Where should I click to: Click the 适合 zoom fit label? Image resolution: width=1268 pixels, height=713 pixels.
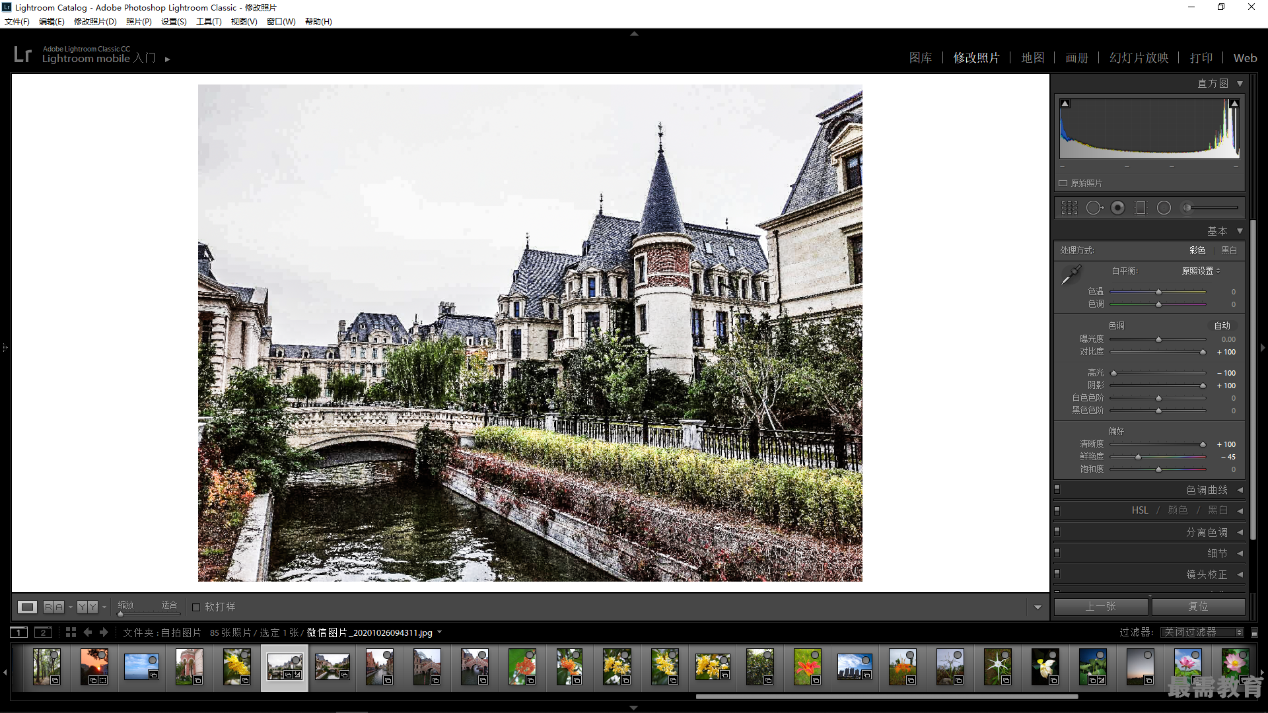pyautogui.click(x=169, y=605)
